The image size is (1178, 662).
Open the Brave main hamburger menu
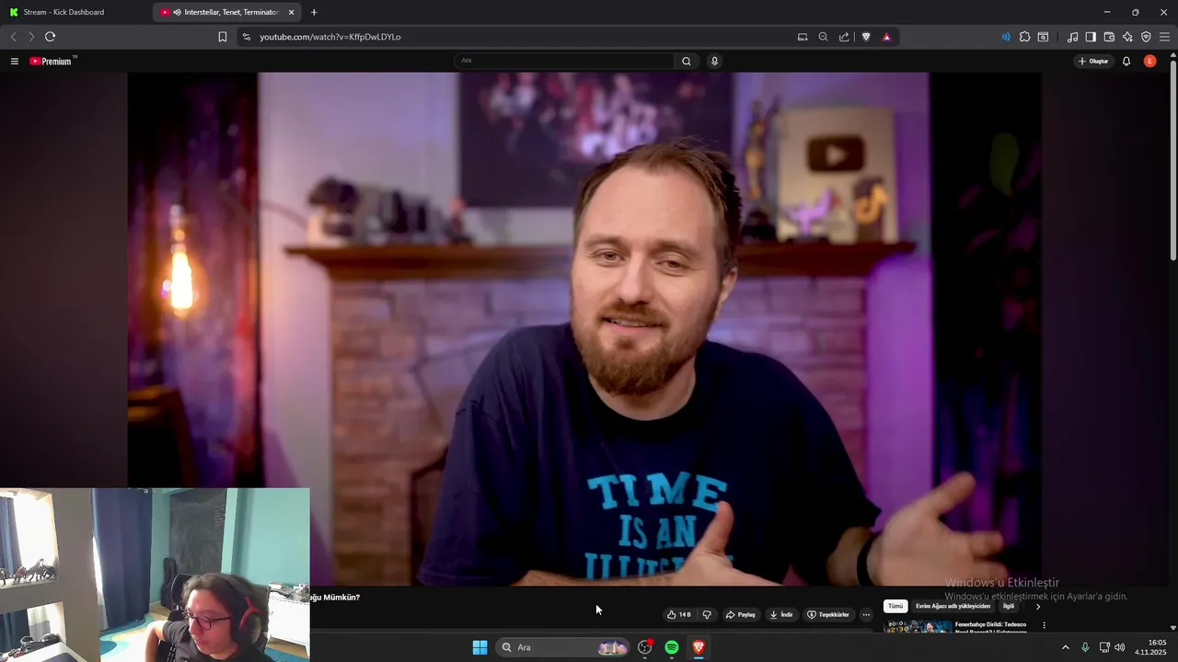(1164, 37)
